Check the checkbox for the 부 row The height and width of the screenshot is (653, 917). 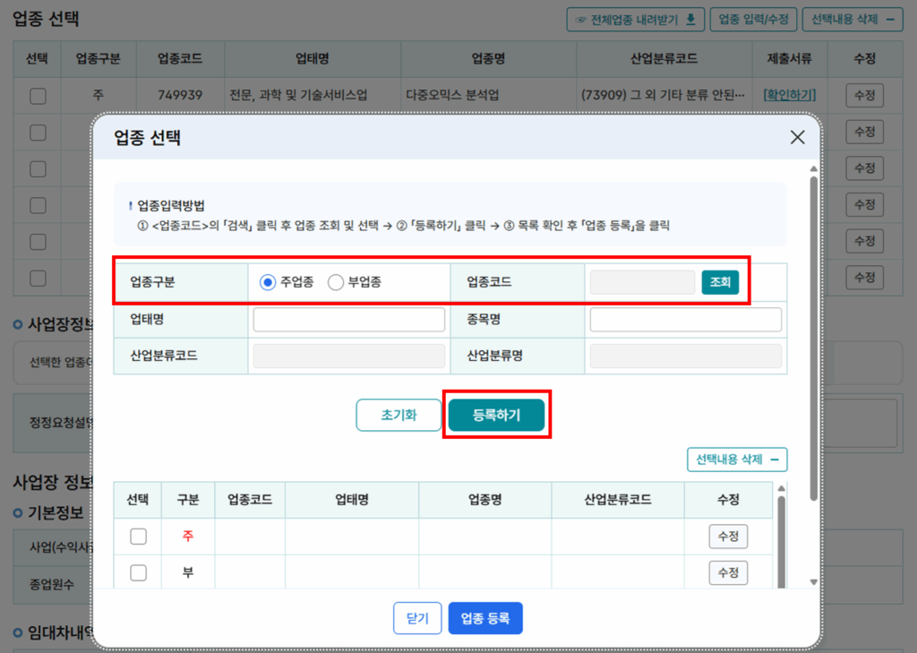point(137,571)
